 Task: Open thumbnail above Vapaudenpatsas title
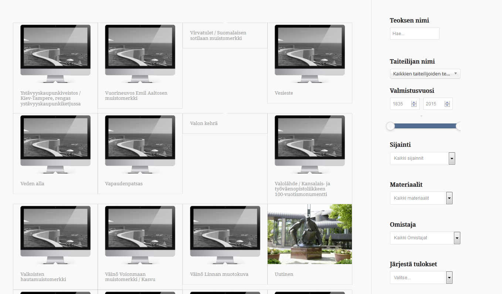click(x=140, y=144)
